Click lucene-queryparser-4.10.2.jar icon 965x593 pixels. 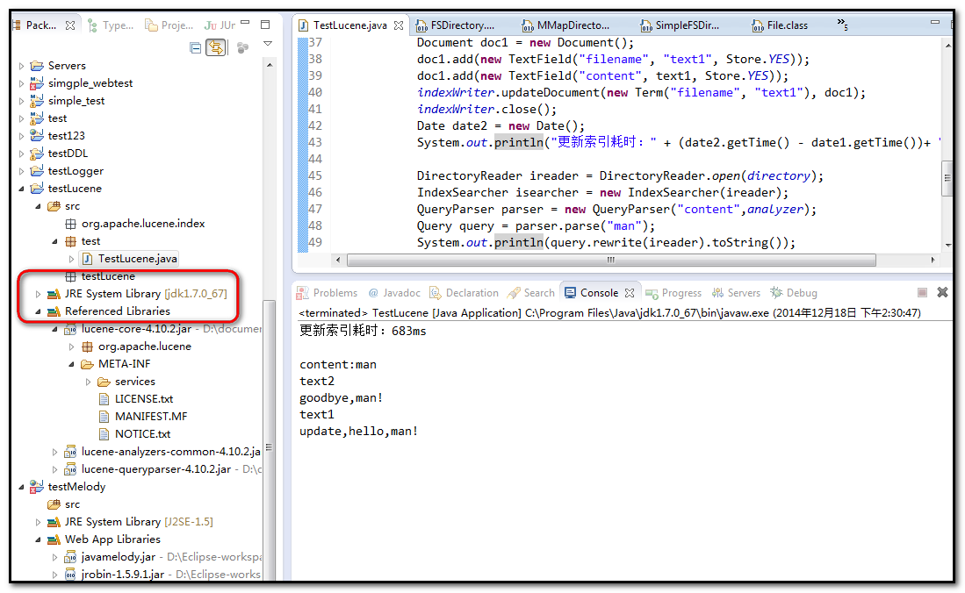(x=70, y=469)
